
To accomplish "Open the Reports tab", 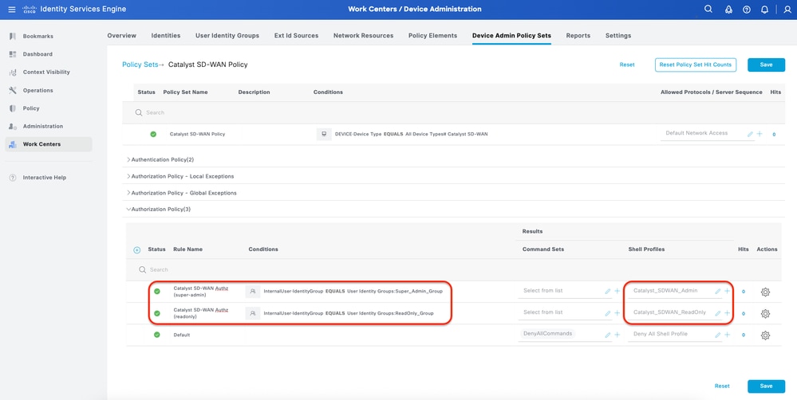I will [x=578, y=36].
